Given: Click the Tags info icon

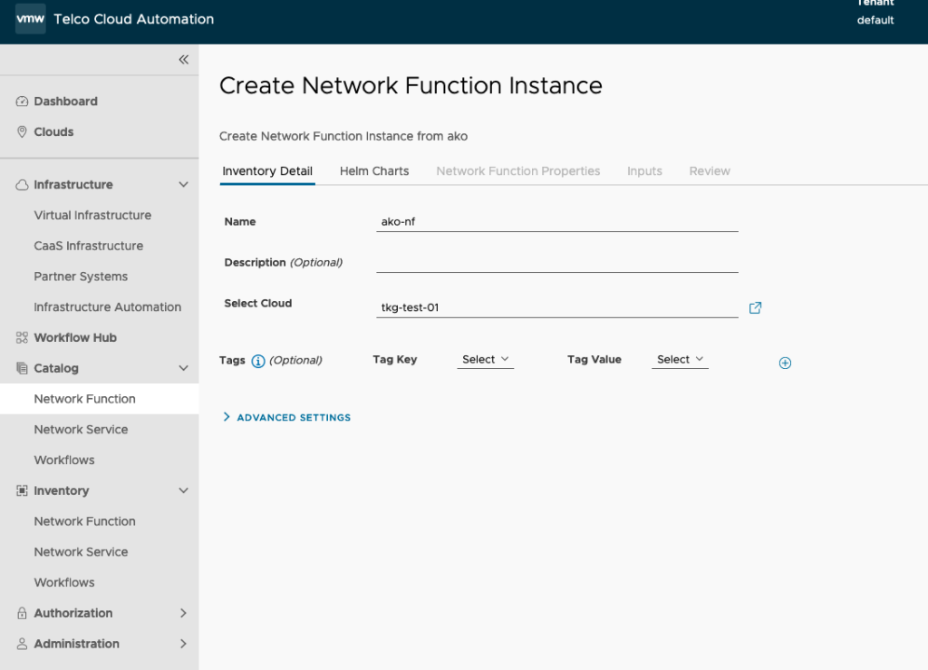Looking at the screenshot, I should pos(258,361).
